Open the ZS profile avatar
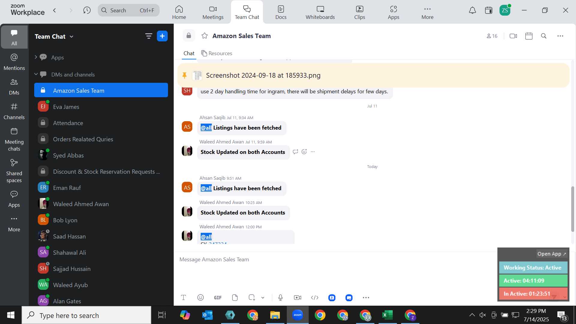This screenshot has height=324, width=576. [505, 10]
